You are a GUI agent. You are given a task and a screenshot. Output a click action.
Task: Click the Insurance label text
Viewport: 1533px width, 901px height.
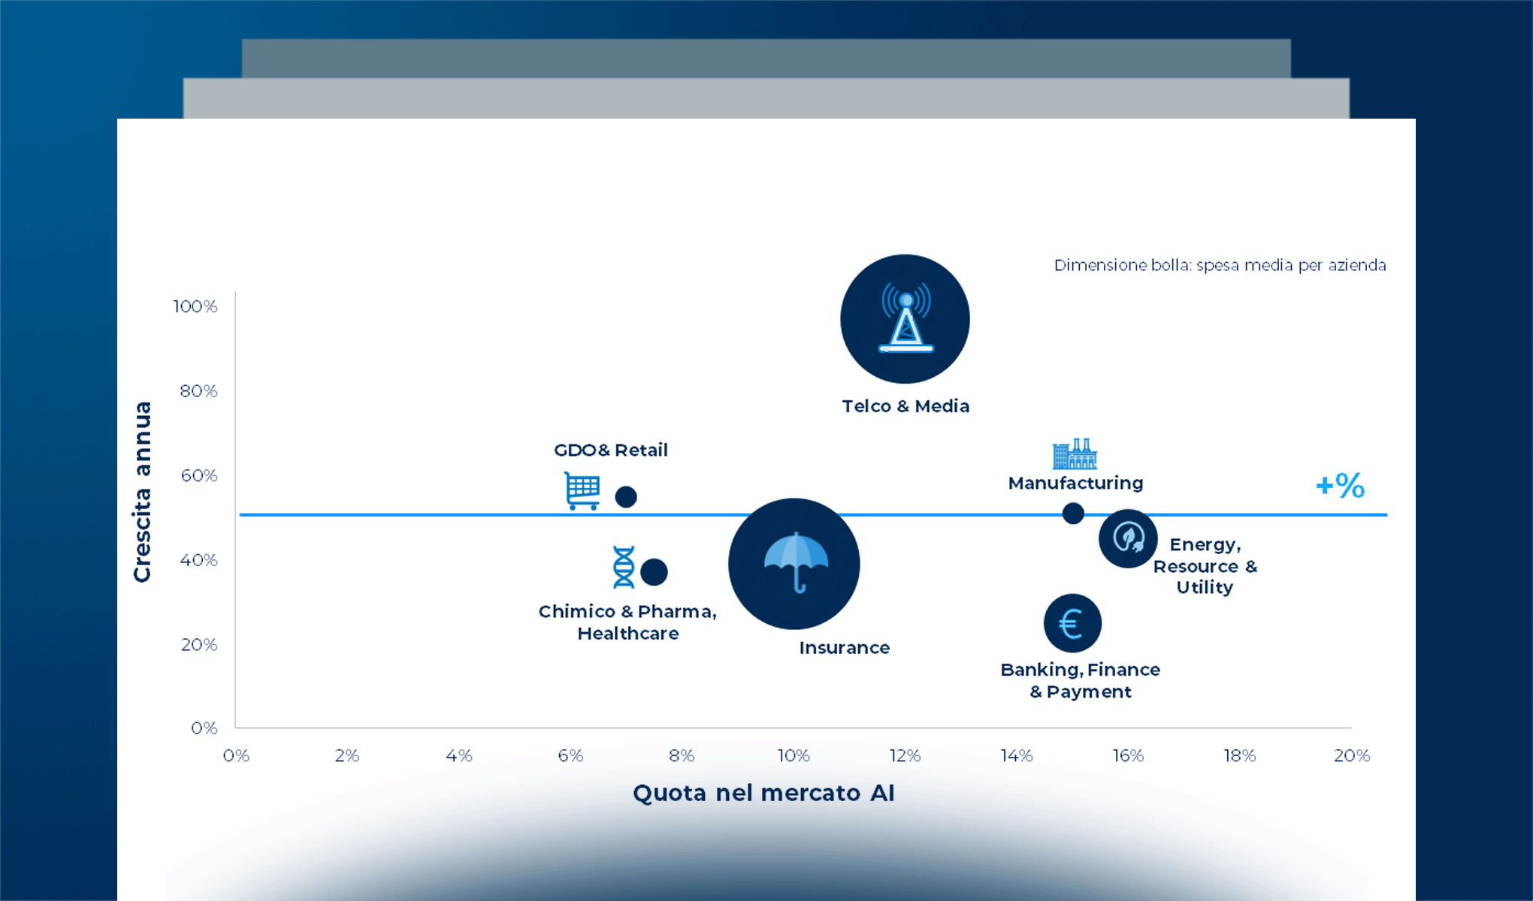[x=844, y=647]
